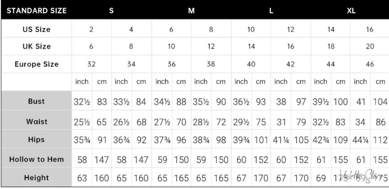The height and width of the screenshot is (189, 389).
Task: Choose the XL size column header
Action: click(350, 10)
